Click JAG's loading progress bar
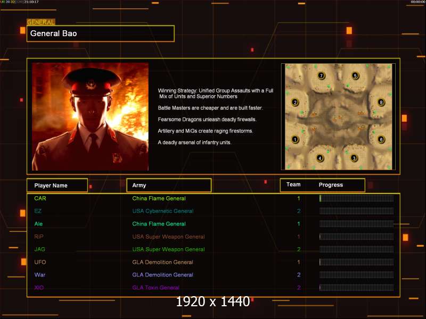Screen dimensions: 426x319 click(356, 249)
